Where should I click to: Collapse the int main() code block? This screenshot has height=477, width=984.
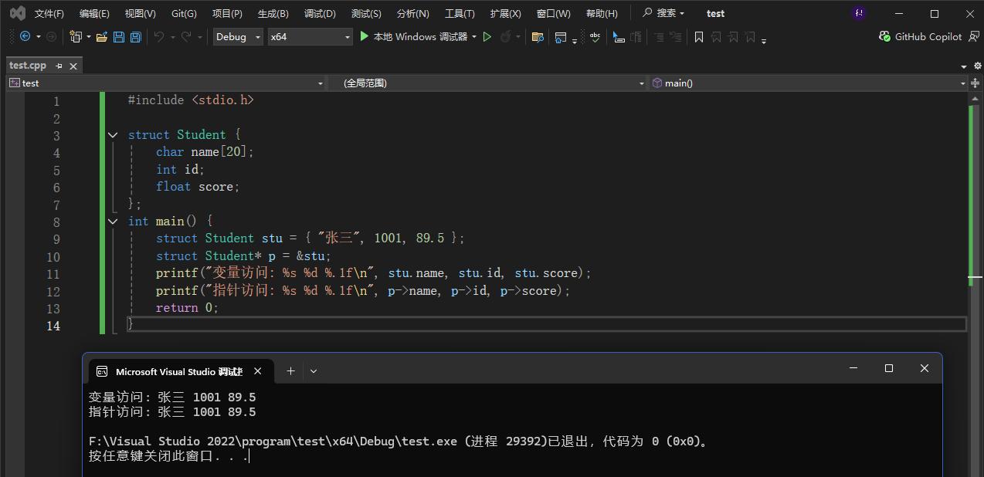point(113,222)
